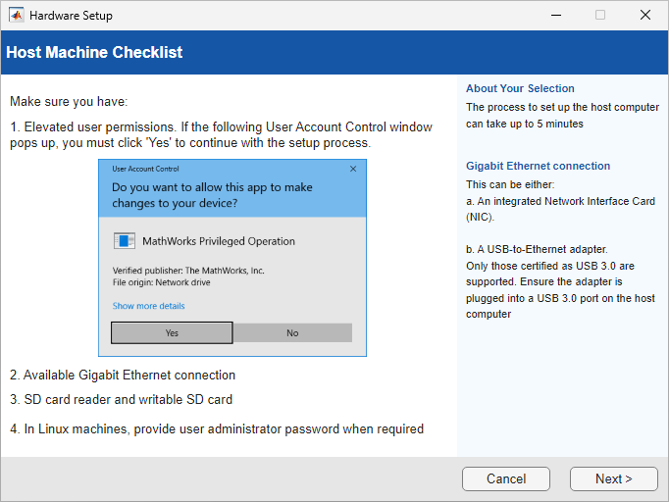Minimize the Hardware Setup window
The image size is (669, 502).
click(554, 16)
